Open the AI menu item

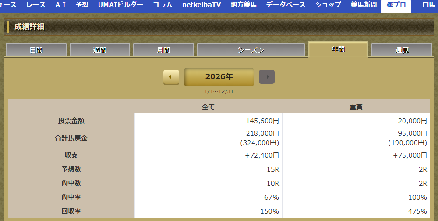coord(60,5)
